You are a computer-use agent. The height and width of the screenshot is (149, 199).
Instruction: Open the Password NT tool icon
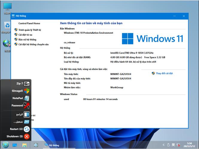[27, 105]
